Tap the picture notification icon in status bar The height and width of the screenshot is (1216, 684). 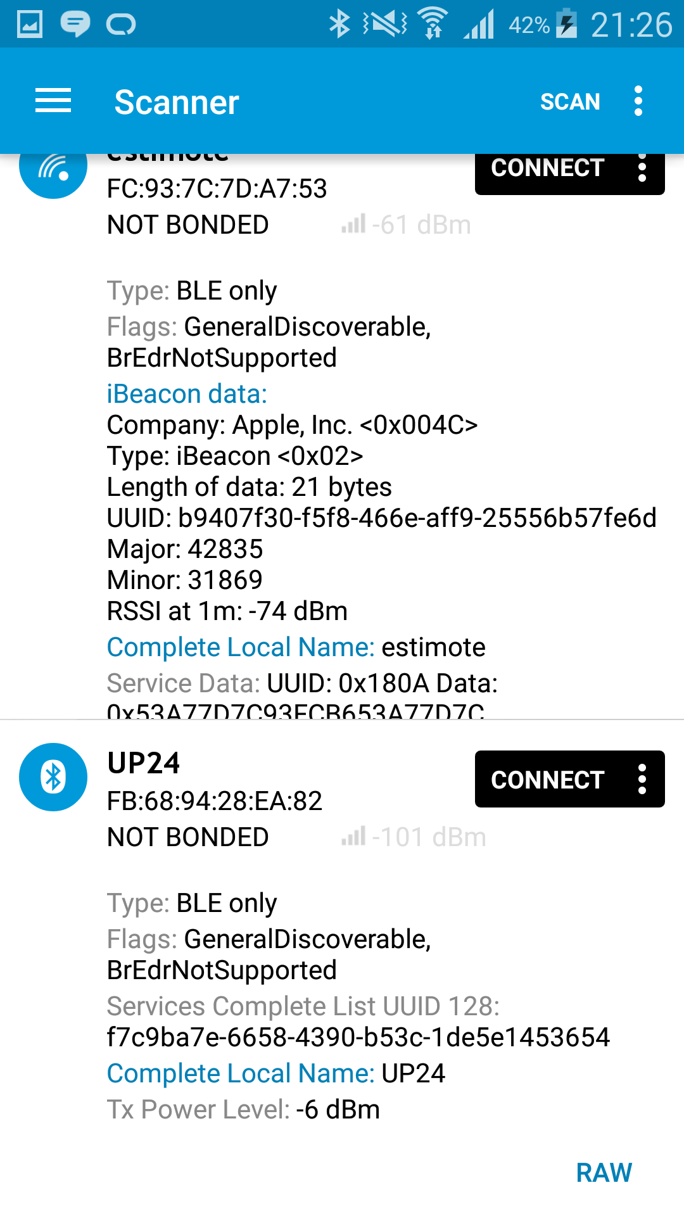(x=30, y=24)
